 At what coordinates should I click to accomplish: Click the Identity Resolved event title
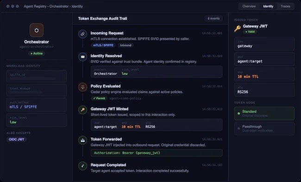tap(106, 56)
